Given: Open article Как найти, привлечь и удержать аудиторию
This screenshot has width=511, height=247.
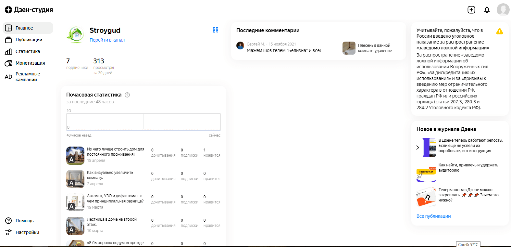Looking at the screenshot, I should [468, 168].
